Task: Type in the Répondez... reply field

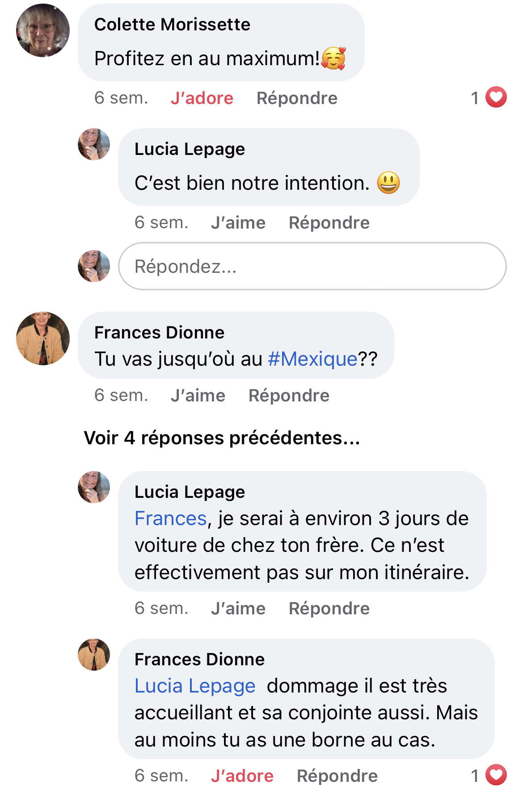Action: click(312, 266)
